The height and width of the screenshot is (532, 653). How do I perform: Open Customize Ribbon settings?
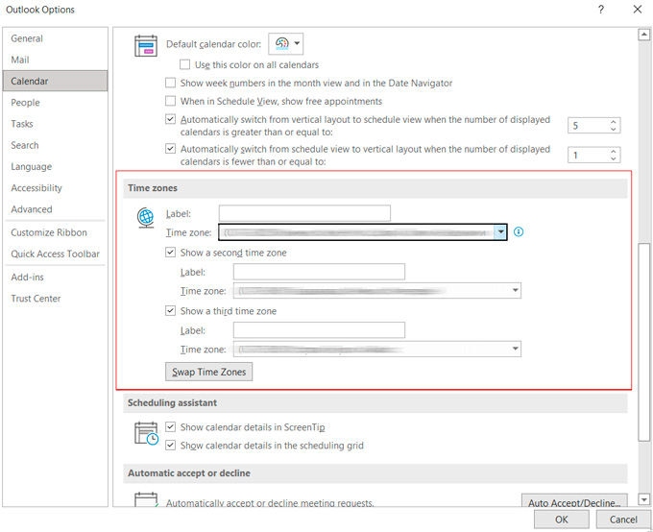pos(55,232)
